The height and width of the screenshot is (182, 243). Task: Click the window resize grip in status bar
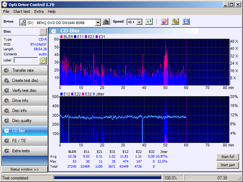(x=239, y=178)
